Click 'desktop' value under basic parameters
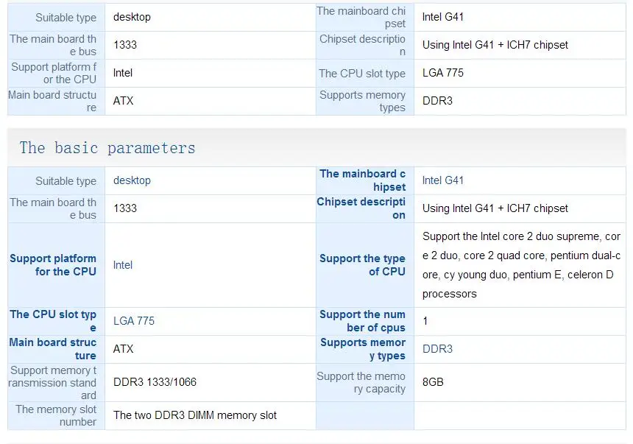633x444 pixels. (x=132, y=180)
